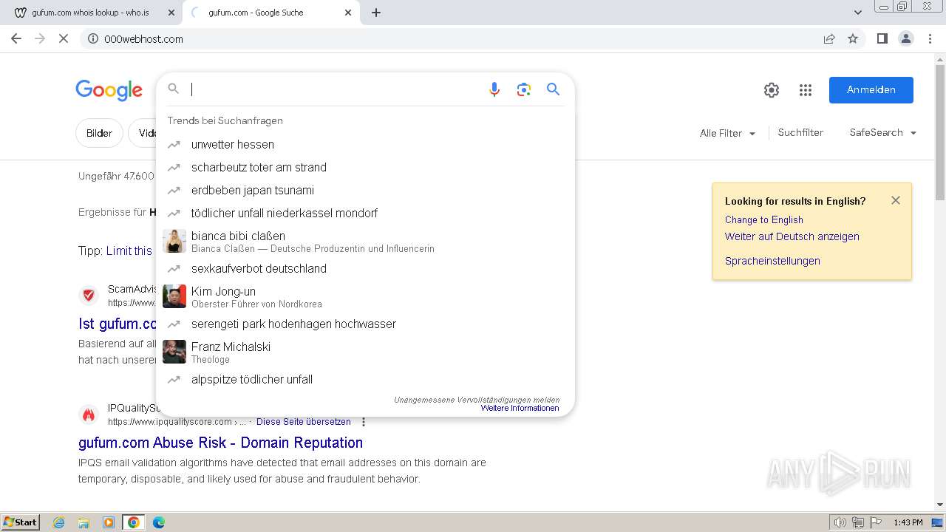Open the volume tray icon
The height and width of the screenshot is (532, 946).
pyautogui.click(x=840, y=522)
